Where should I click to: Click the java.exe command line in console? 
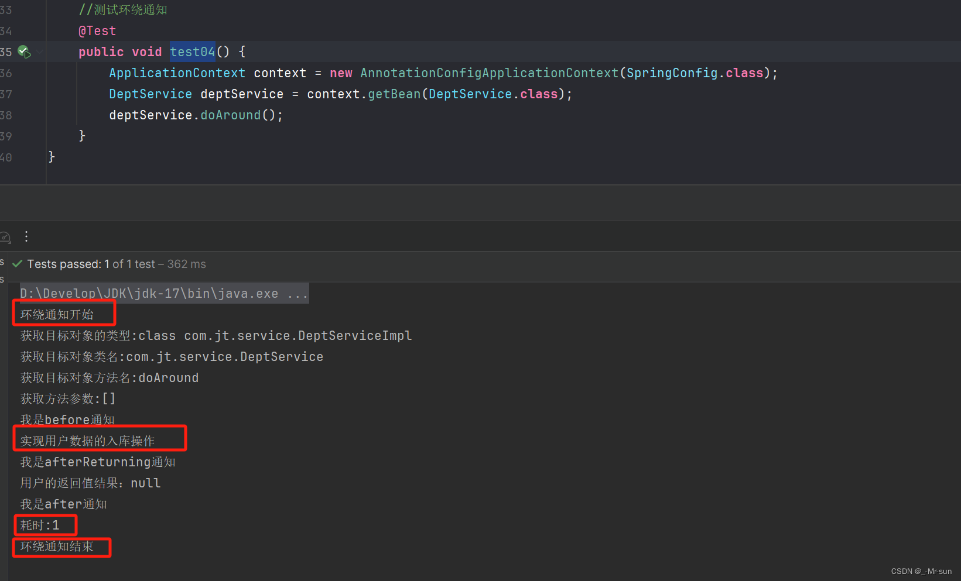point(164,294)
